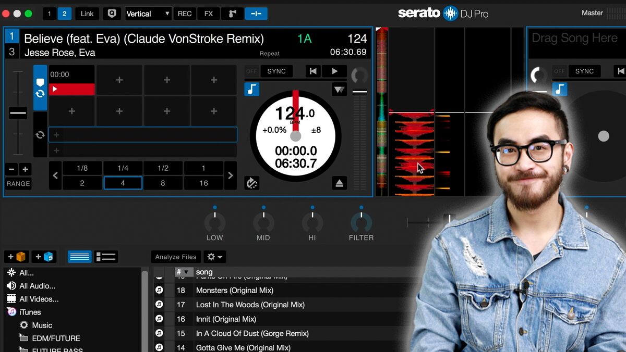Click the RANGE button under the pitch slider
This screenshot has height=352, width=626.
click(x=18, y=184)
